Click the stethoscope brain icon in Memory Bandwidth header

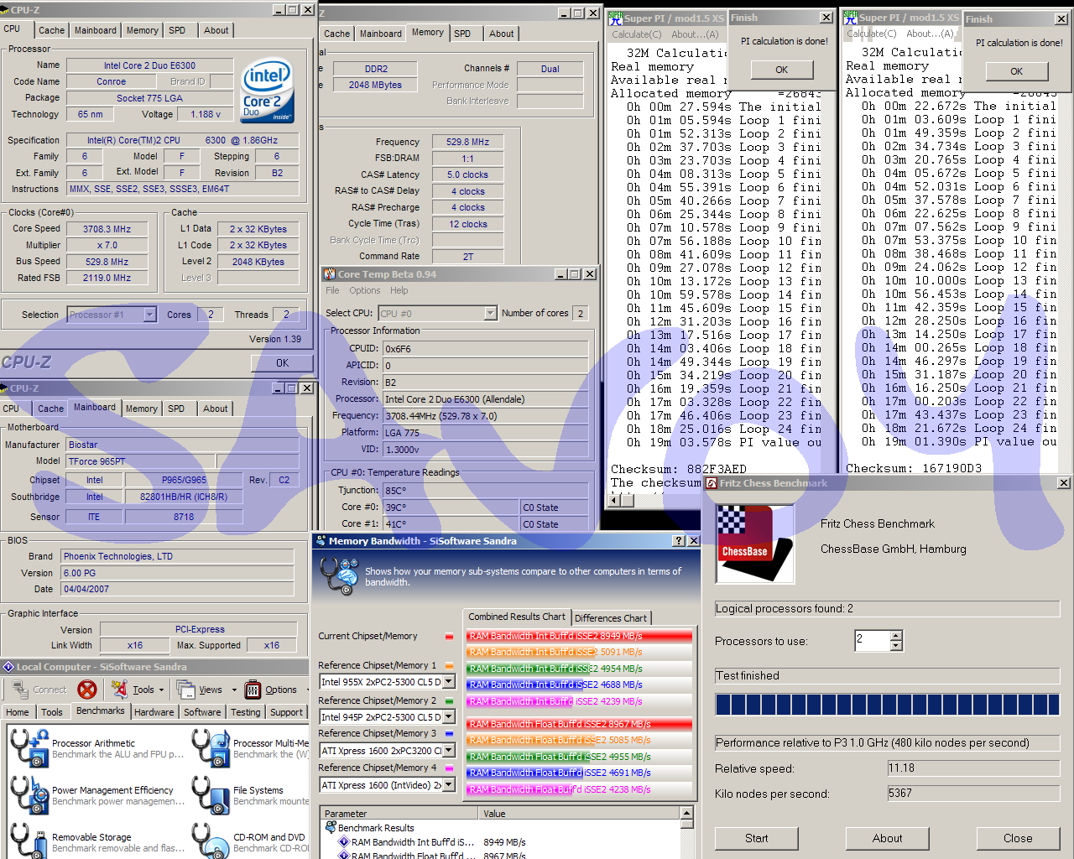[340, 576]
